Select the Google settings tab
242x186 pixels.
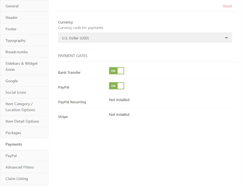24,81
